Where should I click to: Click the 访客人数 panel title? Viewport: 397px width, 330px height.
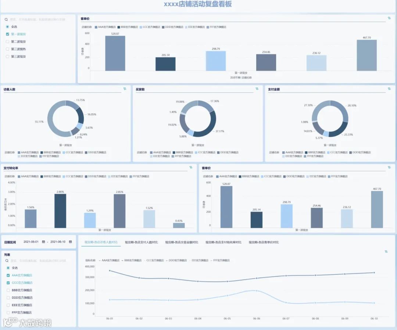coord(9,89)
